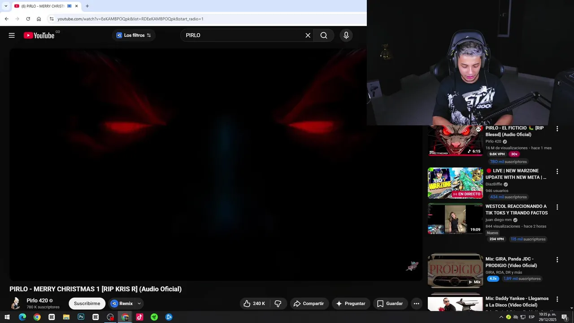Save video with Guardar button
This screenshot has width=574, height=323.
390,304
